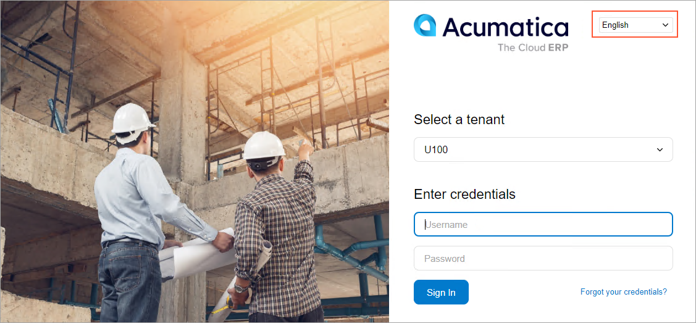The height and width of the screenshot is (323, 696).
Task: Click the tenant dropdown chevron arrow
Action: (660, 149)
